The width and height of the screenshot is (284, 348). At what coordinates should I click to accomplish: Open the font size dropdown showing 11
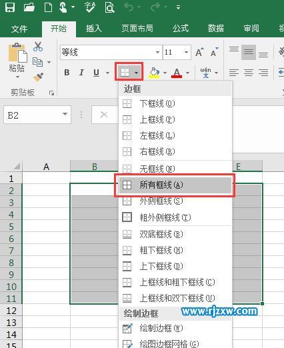coord(186,52)
